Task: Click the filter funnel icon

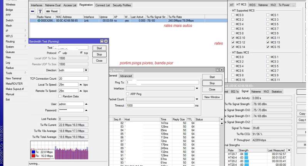Action: tap(40, 12)
